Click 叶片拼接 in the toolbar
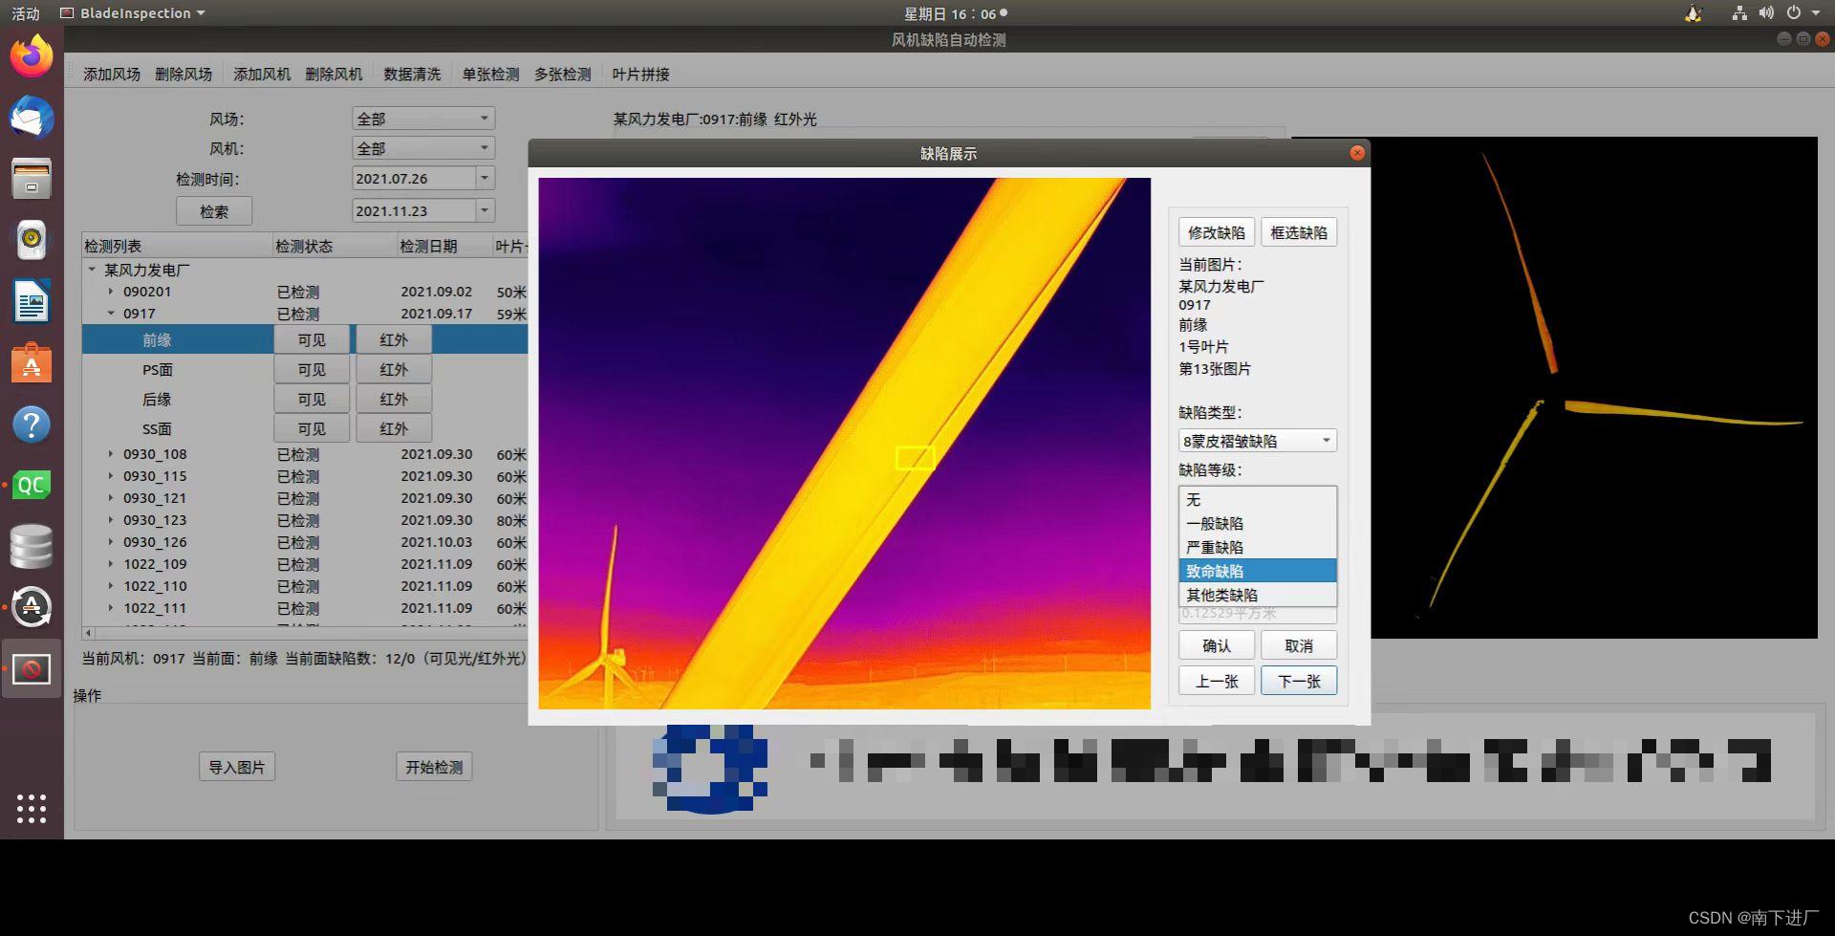1835x936 pixels. 641,74
